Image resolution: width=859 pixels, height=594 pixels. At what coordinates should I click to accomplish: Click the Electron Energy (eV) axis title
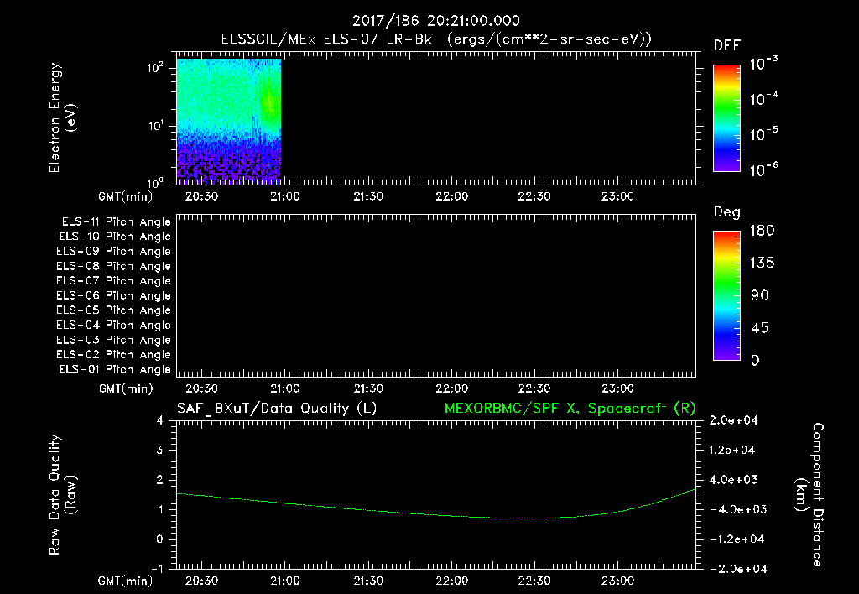(x=63, y=117)
